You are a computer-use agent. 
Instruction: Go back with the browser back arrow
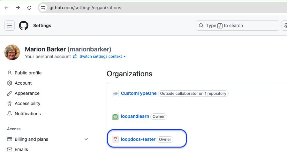(6, 8)
